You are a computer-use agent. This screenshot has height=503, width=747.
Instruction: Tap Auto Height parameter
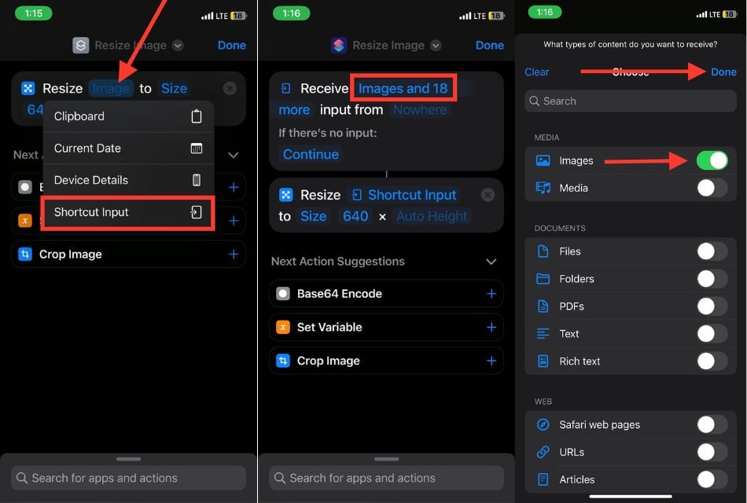tap(432, 216)
